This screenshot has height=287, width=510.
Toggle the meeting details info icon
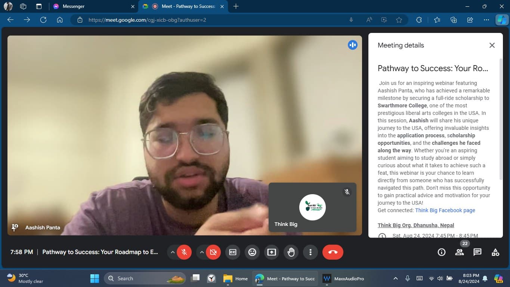(x=442, y=252)
